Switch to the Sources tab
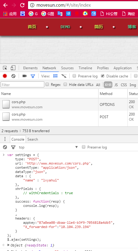 click(x=67, y=68)
